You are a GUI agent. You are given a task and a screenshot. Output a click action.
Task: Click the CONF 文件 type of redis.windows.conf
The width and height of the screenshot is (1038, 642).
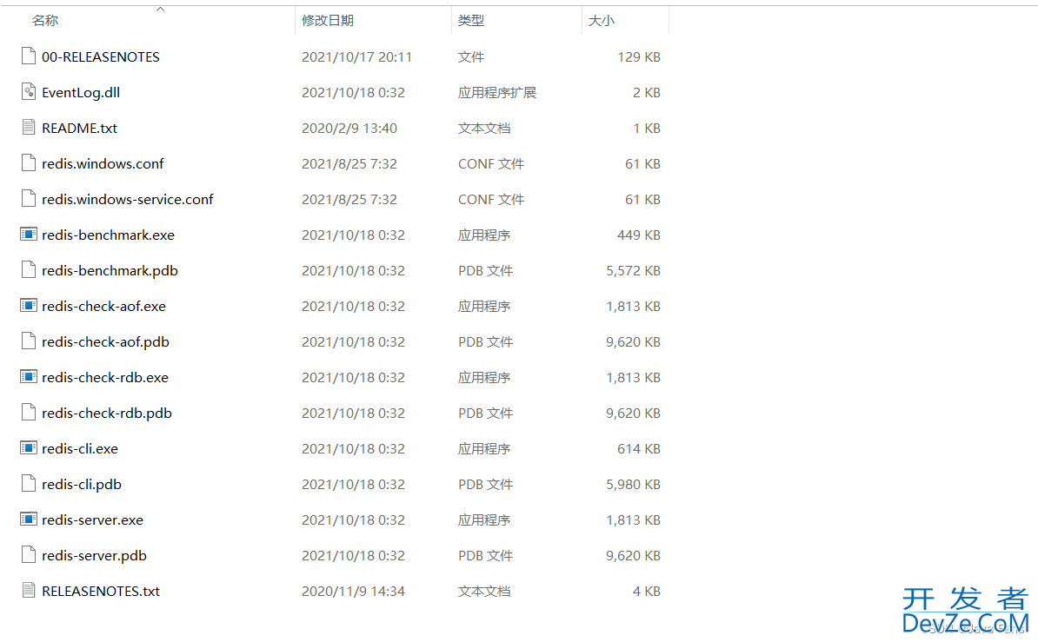[491, 164]
